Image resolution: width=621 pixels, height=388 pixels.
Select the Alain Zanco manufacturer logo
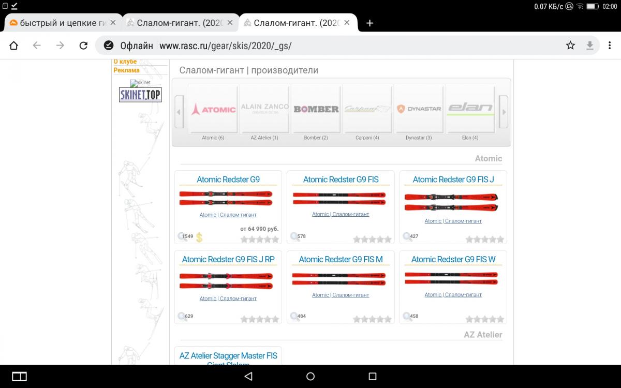(264, 109)
